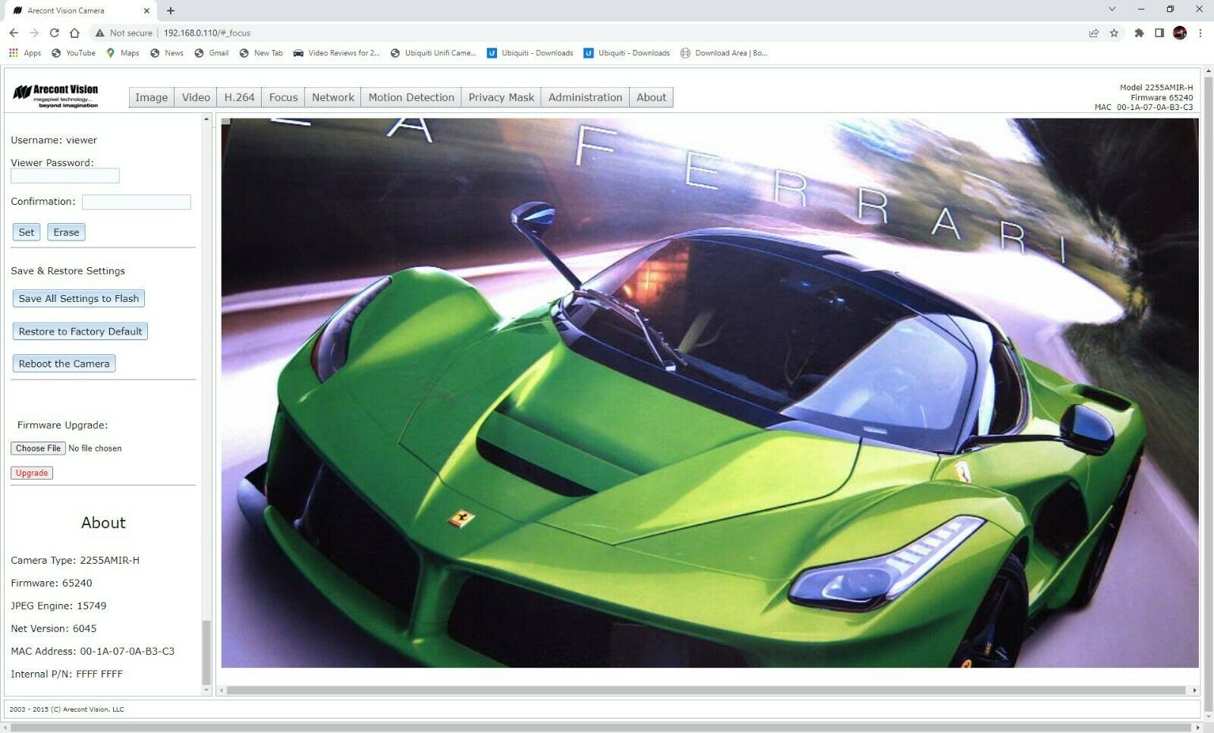The height and width of the screenshot is (733, 1214).
Task: Open a new browser tab
Action: pyautogui.click(x=171, y=11)
